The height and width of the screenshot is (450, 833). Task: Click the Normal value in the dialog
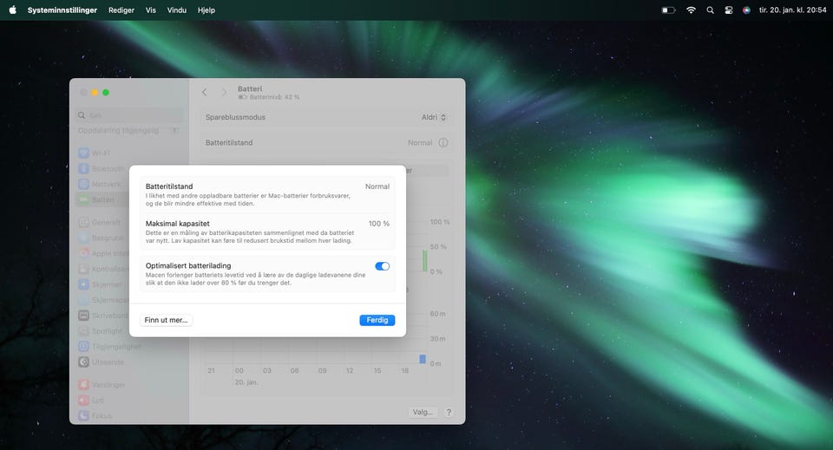(377, 186)
